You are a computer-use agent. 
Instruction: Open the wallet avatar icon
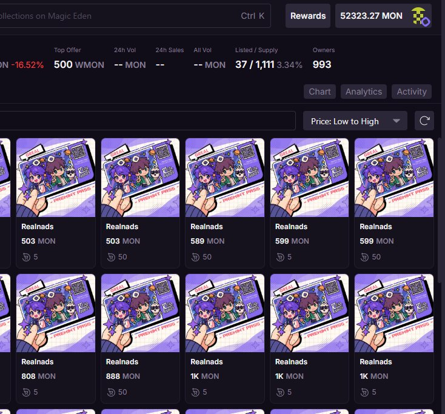(x=421, y=16)
